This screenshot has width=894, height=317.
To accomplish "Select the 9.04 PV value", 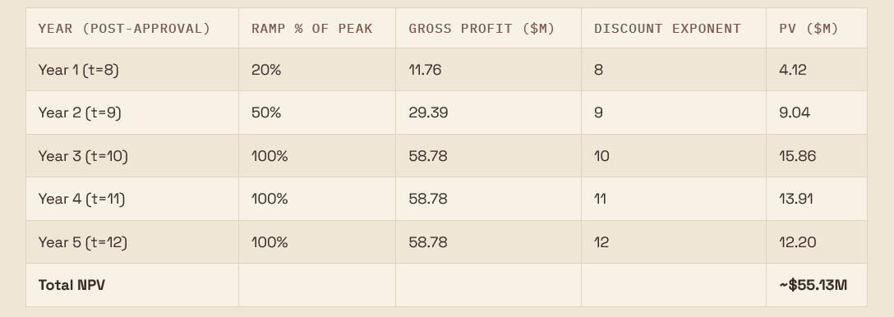I will pos(795,113).
